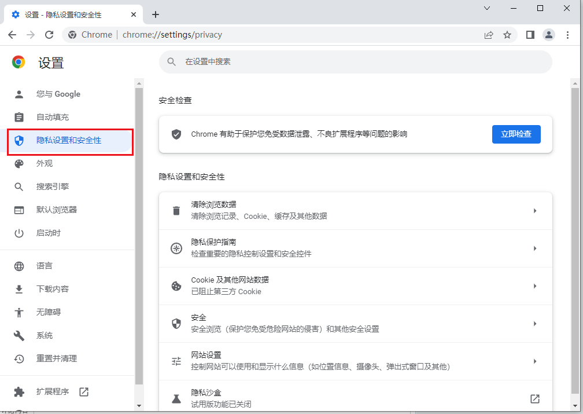Click the browser back arrow
Screen dimensions: 583x414
pos(12,35)
